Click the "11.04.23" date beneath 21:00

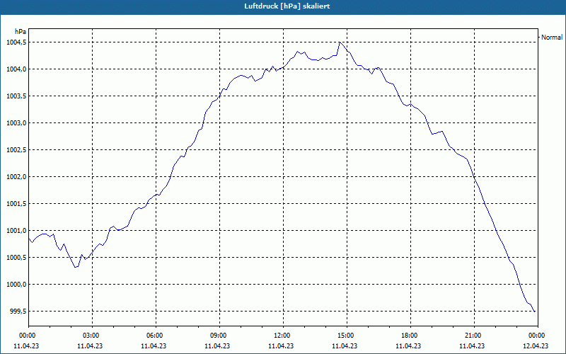pos(472,346)
